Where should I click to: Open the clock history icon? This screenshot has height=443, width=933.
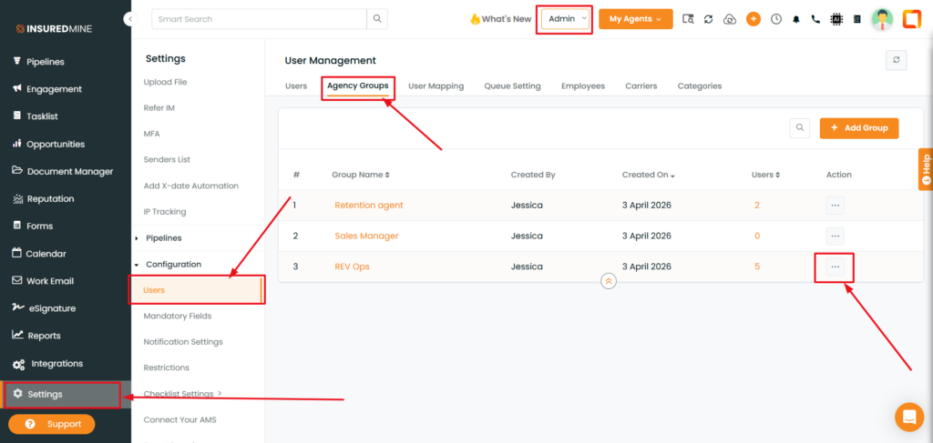pyautogui.click(x=775, y=19)
